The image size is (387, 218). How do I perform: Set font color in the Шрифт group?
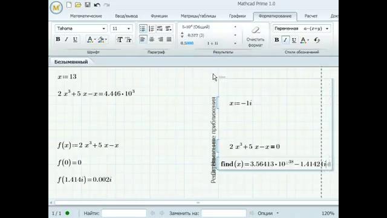(90, 39)
